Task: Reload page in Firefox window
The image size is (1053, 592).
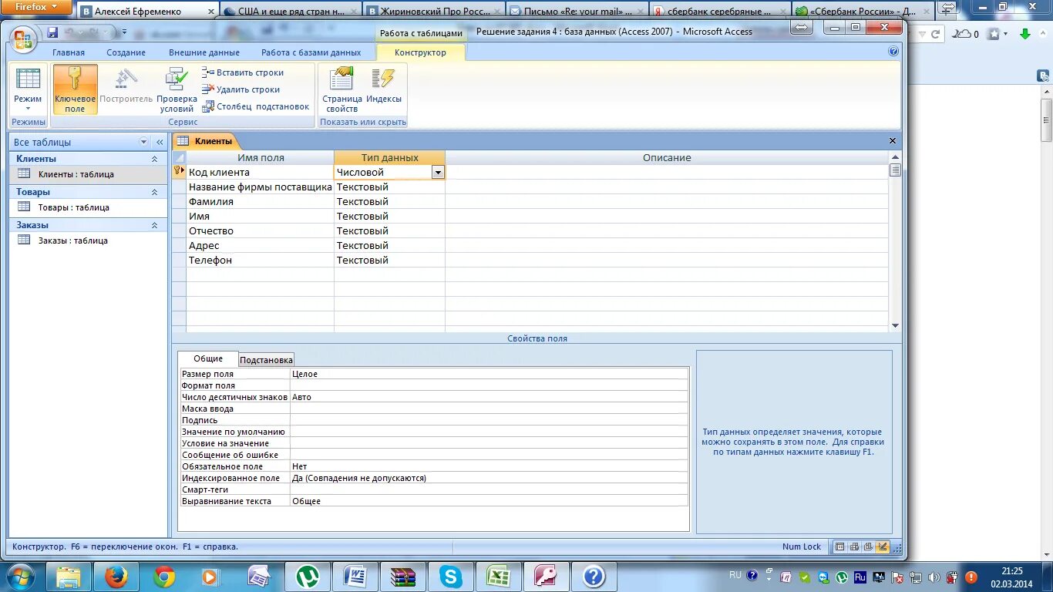Action: click(935, 35)
